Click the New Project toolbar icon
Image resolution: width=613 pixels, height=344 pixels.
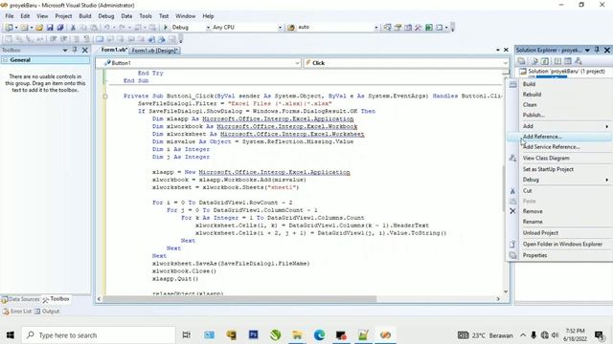9,28
